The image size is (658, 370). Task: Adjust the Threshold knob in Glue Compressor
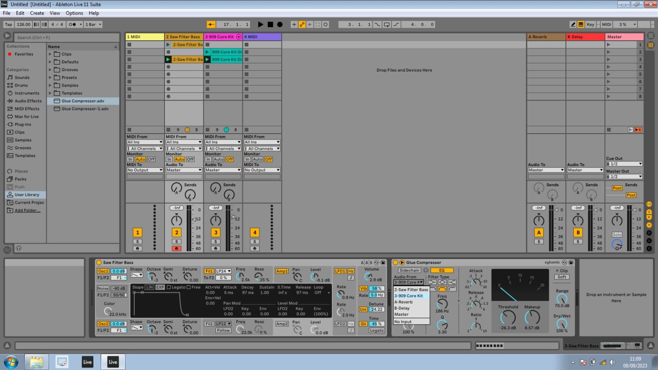pyautogui.click(x=508, y=317)
